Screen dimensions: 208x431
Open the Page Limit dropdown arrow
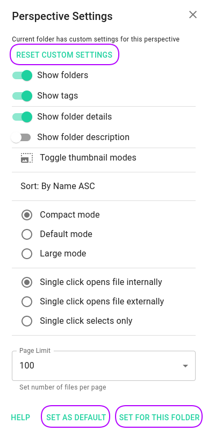click(185, 366)
